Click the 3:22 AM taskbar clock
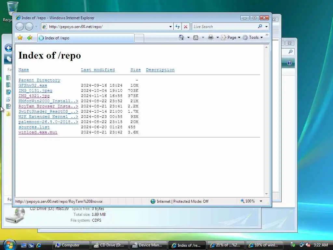The image size is (333, 250). [x=320, y=245]
